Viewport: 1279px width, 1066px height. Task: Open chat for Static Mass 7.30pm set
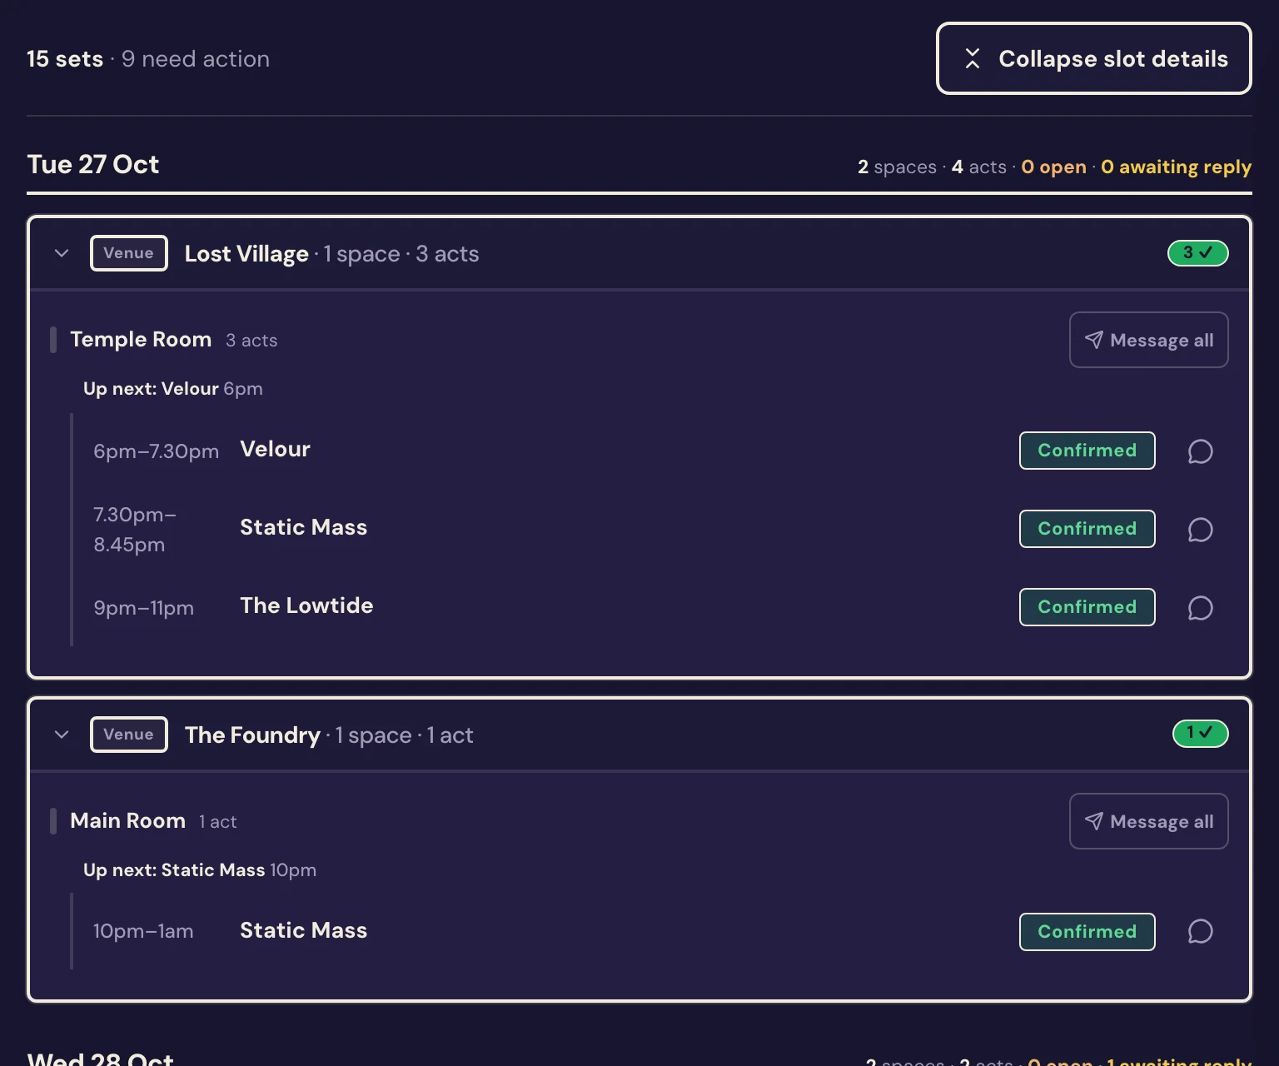pyautogui.click(x=1200, y=530)
